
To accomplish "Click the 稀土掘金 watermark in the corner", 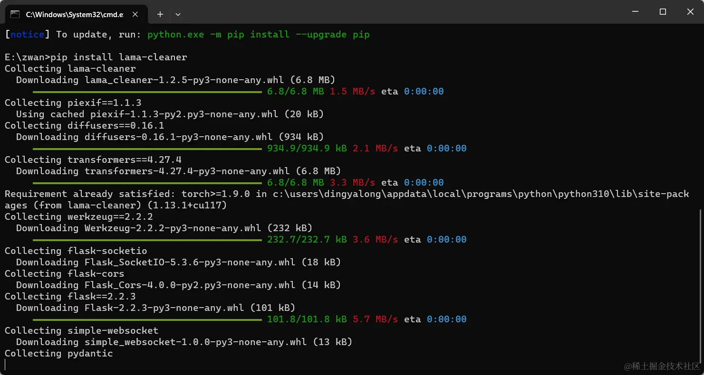I will click(x=661, y=366).
